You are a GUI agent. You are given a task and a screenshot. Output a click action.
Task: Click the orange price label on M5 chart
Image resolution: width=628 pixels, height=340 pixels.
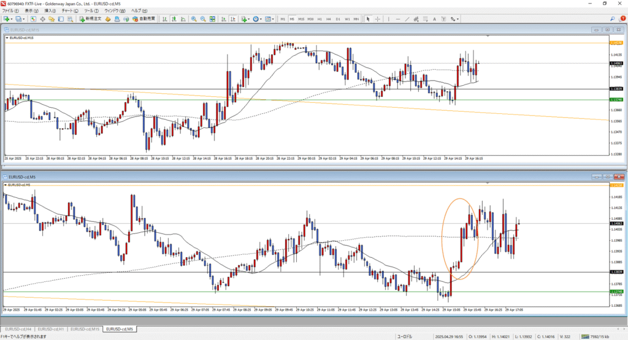[x=616, y=184]
